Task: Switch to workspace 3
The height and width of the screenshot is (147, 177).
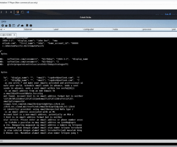Action: pyautogui.click(x=6, y=12)
